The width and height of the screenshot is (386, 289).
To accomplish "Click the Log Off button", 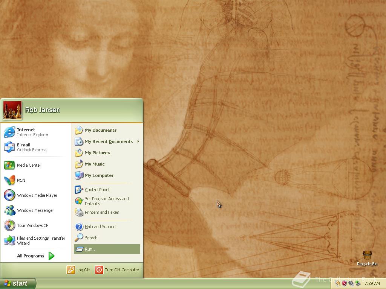I will tap(78, 270).
